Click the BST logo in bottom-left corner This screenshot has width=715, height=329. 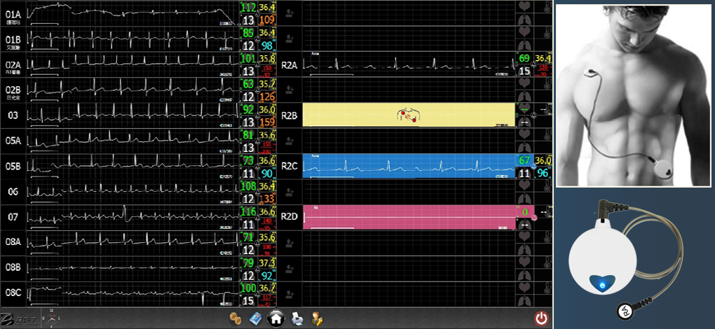click(x=14, y=318)
